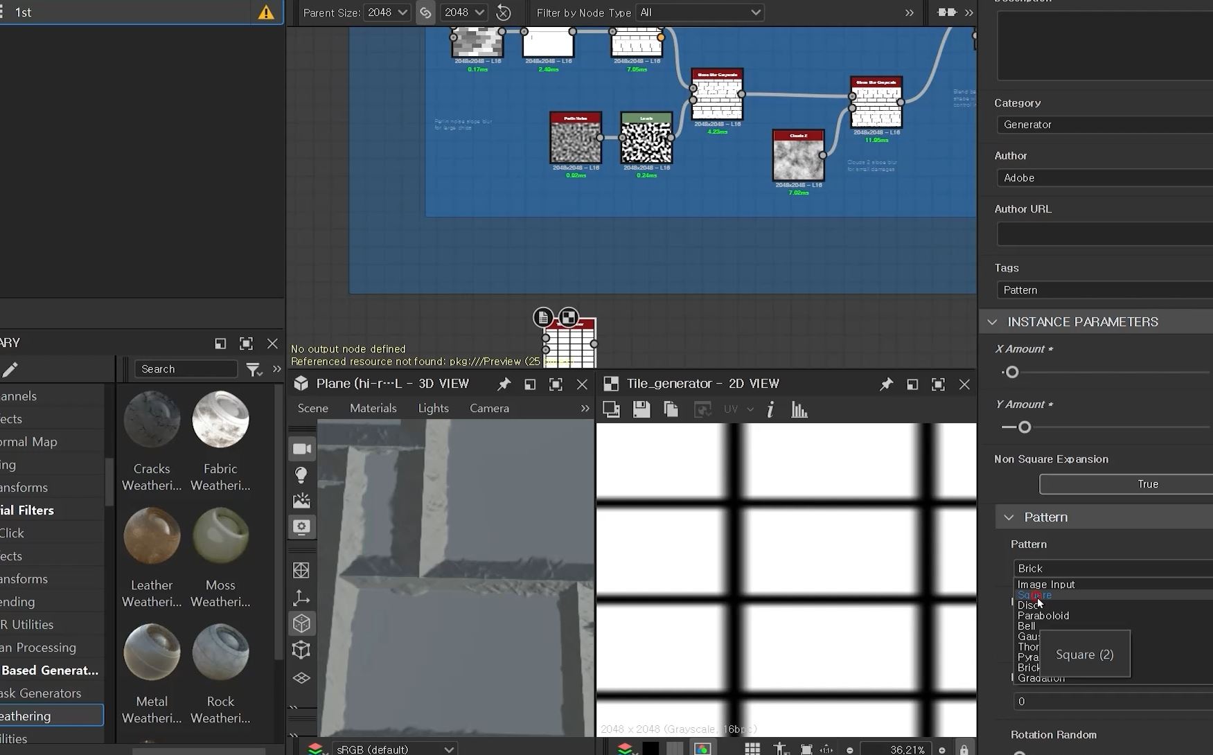1213x755 pixels.
Task: Open the sRGB color space dropdown
Action: point(395,749)
